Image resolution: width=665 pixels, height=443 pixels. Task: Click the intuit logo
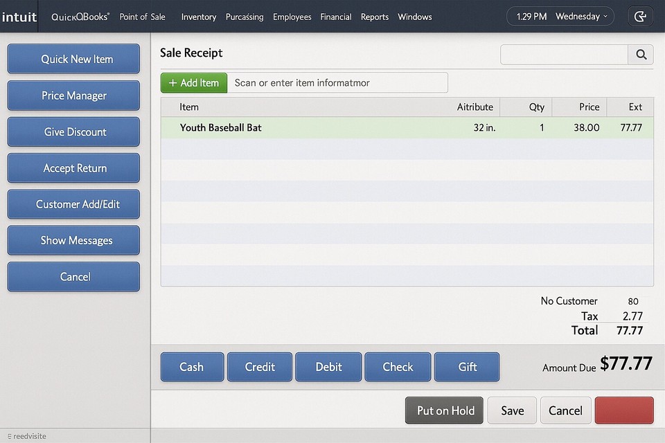point(19,17)
